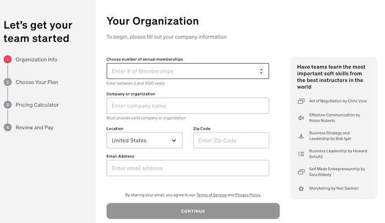This screenshot has height=223, width=385.
Task: Focus the number of memberships field
Action: (188, 71)
